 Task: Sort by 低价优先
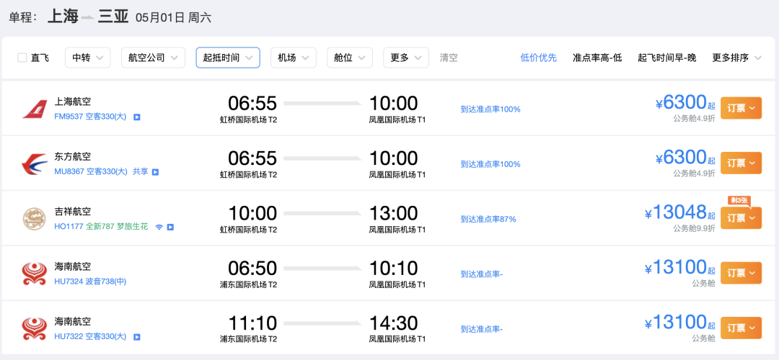click(539, 58)
